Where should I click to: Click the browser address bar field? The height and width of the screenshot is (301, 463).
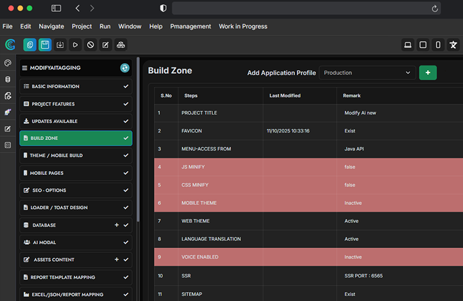[x=306, y=8]
